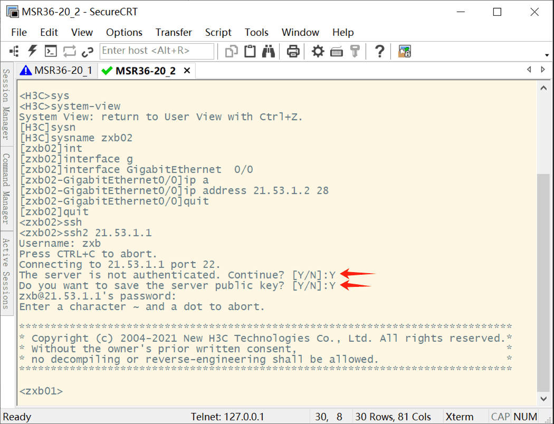
Task: Open Session Options gear icon
Action: pyautogui.click(x=318, y=51)
